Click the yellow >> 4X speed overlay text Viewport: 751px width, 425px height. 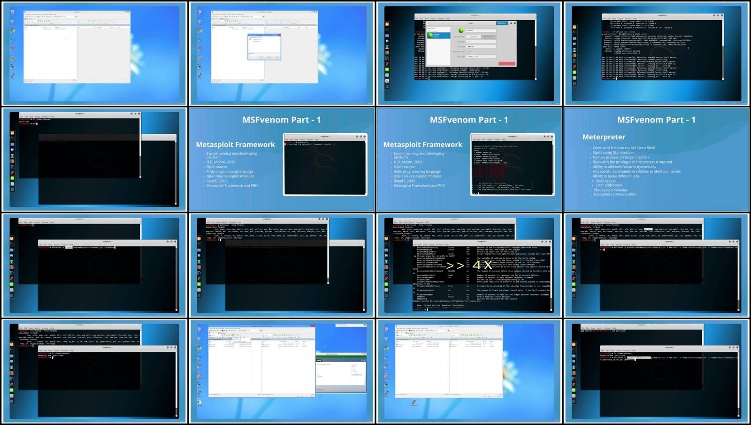[469, 265]
